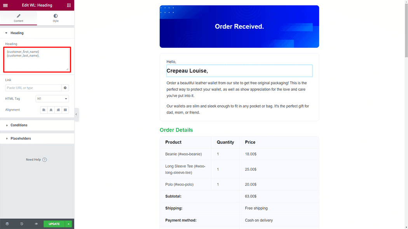Collapse the editor panel with side arrow
408x229 pixels.
(76, 114)
